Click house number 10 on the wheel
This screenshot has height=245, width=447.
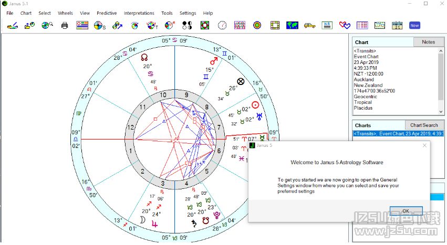pyautogui.click(x=163, y=95)
